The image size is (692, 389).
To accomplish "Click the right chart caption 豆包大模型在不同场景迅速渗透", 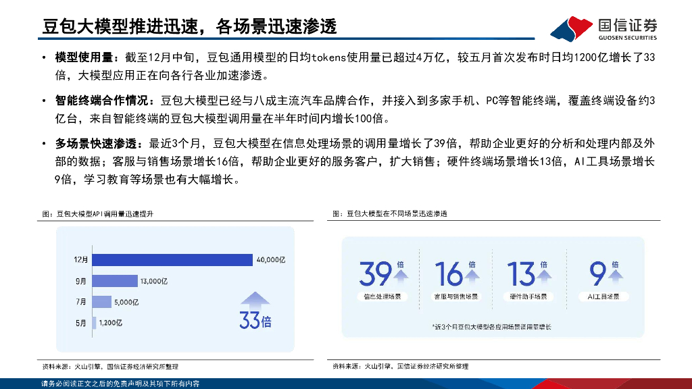I will pyautogui.click(x=393, y=213).
